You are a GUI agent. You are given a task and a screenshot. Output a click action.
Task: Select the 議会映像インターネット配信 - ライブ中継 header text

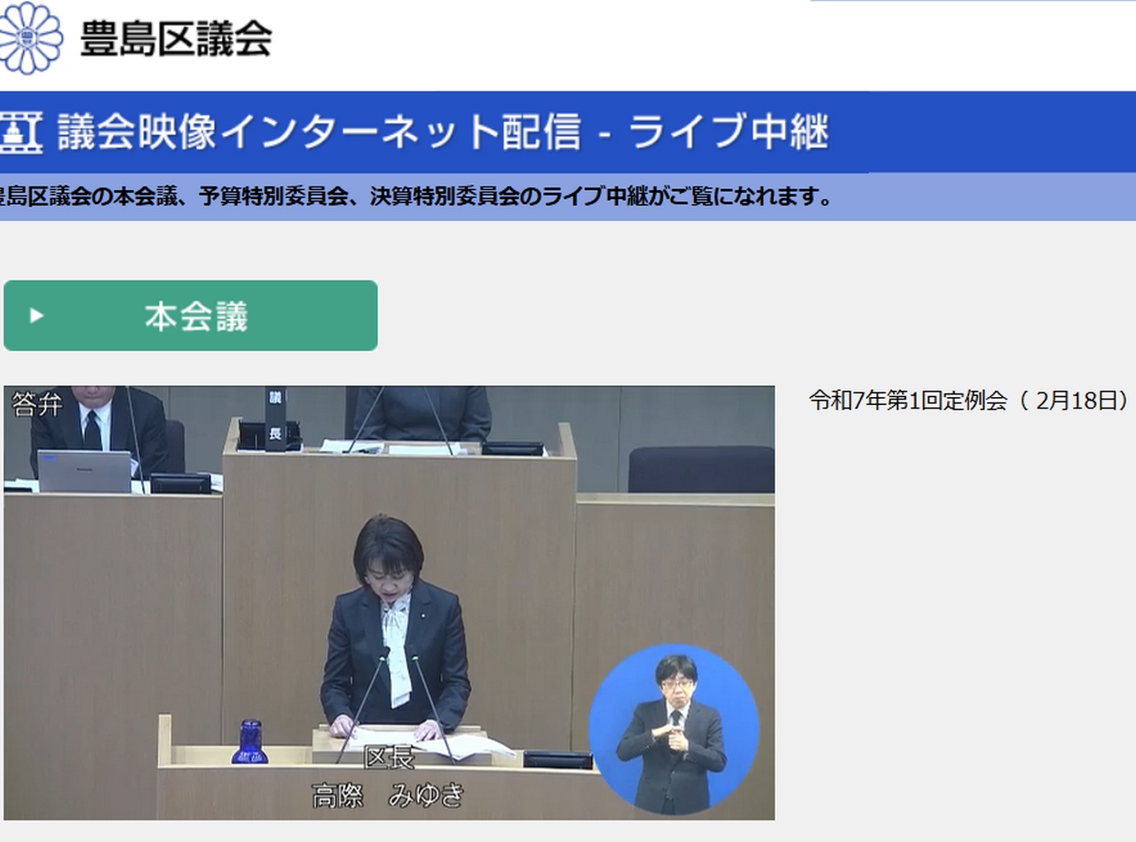(x=443, y=132)
